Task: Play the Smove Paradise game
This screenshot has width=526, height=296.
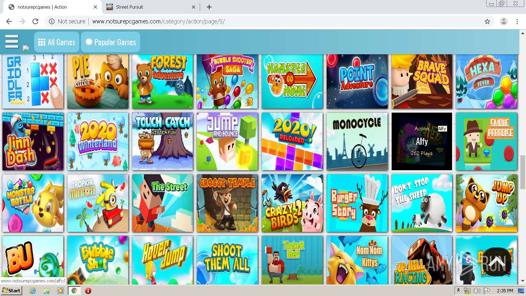Action: coord(487,141)
